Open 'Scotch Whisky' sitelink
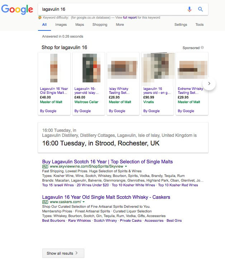Viewport: 225px width, 264px height. click(105, 221)
